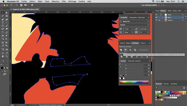187x106 pixels.
Task: Switch to the Aligner tab
Action: coord(128,43)
